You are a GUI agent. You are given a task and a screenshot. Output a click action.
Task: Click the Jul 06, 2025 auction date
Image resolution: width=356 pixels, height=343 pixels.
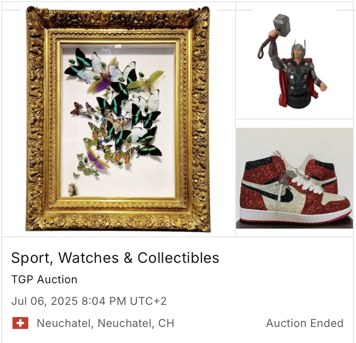(x=45, y=301)
